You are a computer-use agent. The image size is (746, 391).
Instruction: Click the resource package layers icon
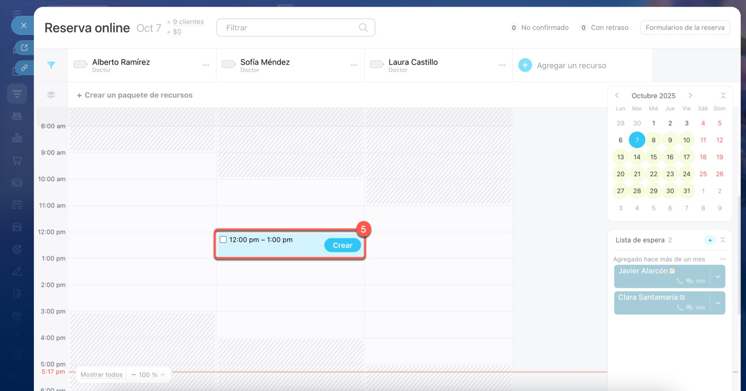[51, 95]
